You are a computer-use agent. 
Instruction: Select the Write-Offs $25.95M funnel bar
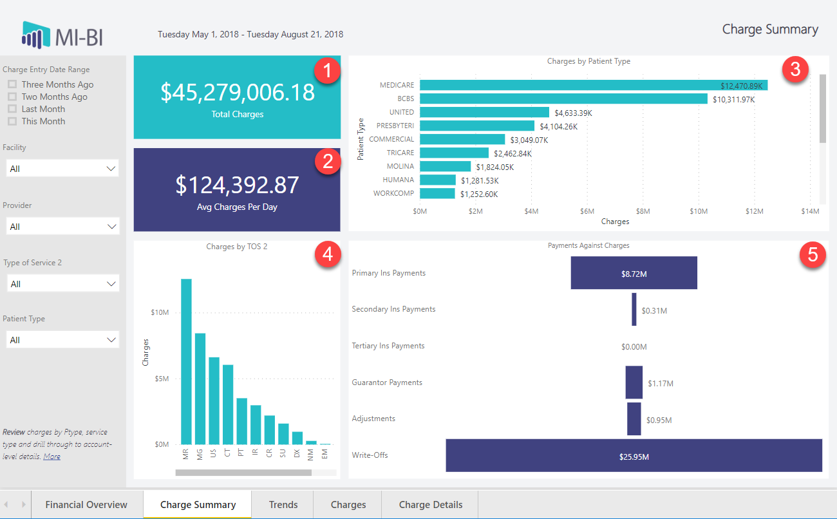click(x=634, y=455)
